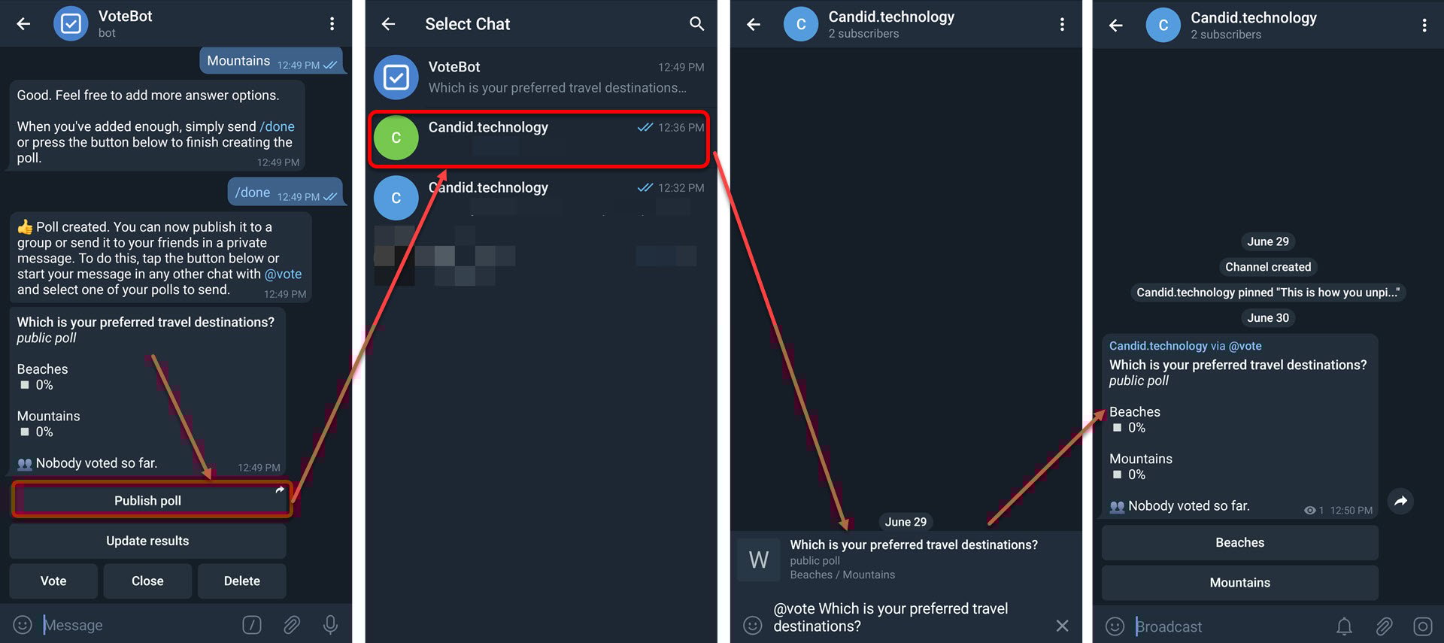
Task: Tap the Delete poll button
Action: point(241,581)
